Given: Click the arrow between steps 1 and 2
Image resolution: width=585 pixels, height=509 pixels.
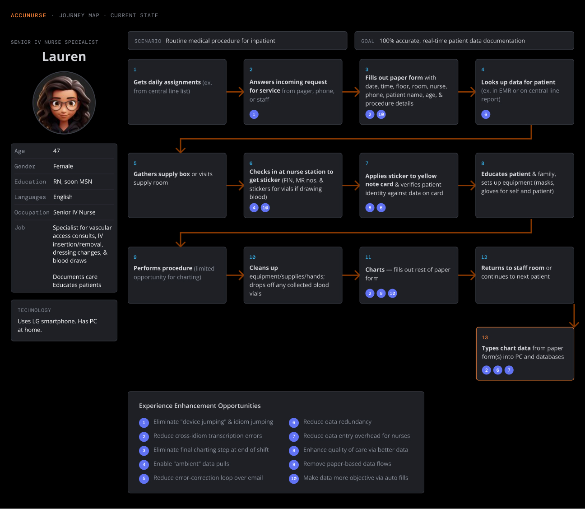Looking at the screenshot, I should tap(235, 92).
